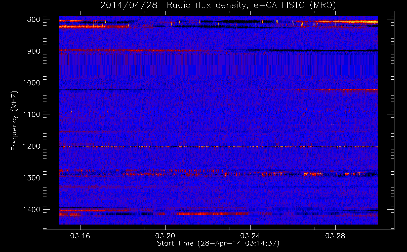
Task: Click the 1300 frequency tick label
Action: [31, 178]
